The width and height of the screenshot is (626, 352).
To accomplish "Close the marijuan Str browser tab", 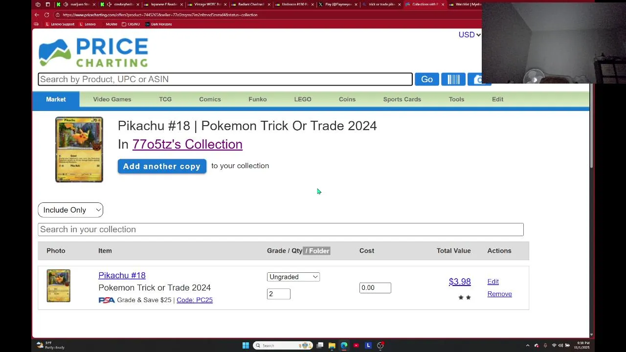I will (94, 4).
